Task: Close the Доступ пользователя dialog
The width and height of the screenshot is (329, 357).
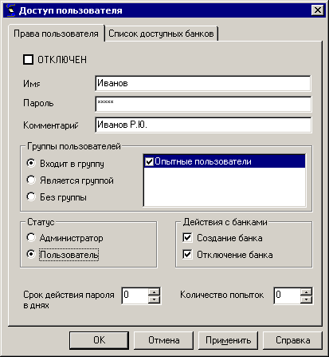Action: (x=317, y=10)
